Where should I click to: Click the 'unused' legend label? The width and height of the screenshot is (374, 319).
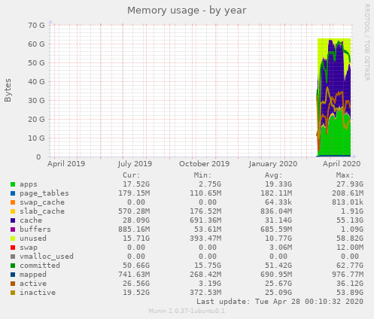coord(33,238)
